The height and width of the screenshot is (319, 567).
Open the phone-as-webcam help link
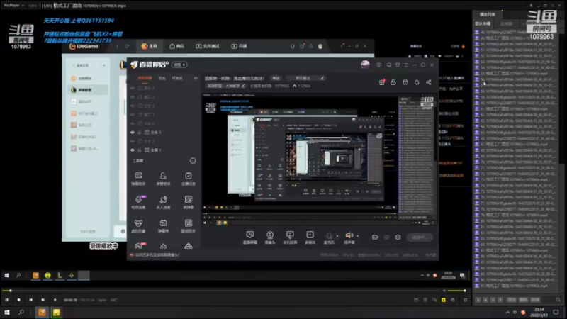(157, 255)
